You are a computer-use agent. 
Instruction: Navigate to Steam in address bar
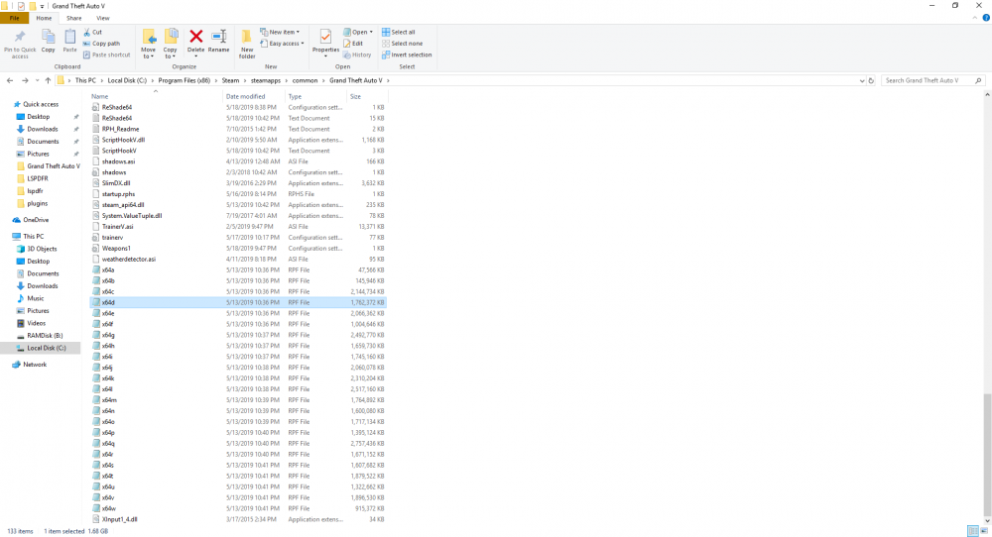(230, 81)
